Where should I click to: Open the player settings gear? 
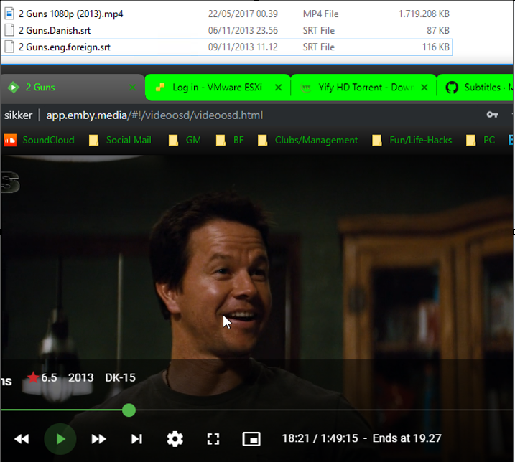click(175, 439)
